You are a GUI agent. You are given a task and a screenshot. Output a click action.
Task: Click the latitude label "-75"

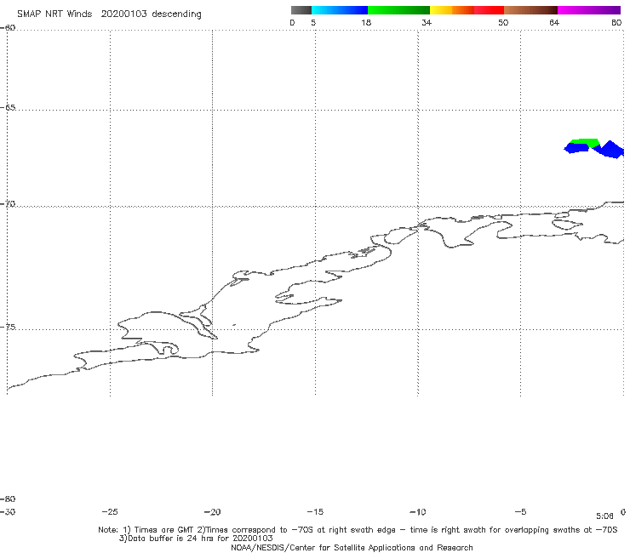8,327
